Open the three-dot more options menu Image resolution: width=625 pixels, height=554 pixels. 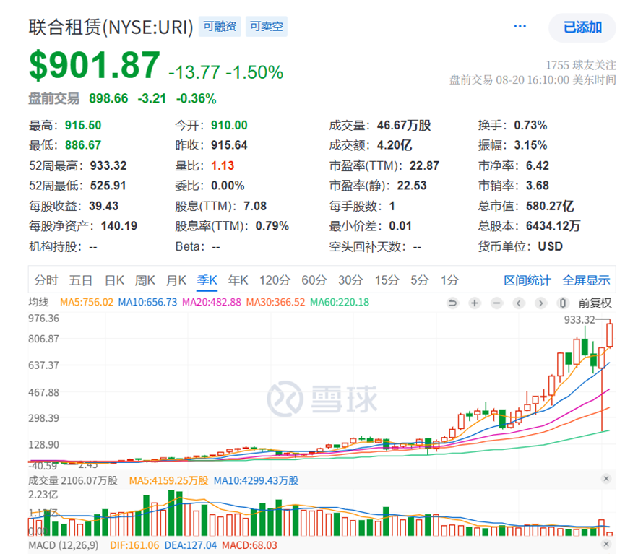[520, 27]
